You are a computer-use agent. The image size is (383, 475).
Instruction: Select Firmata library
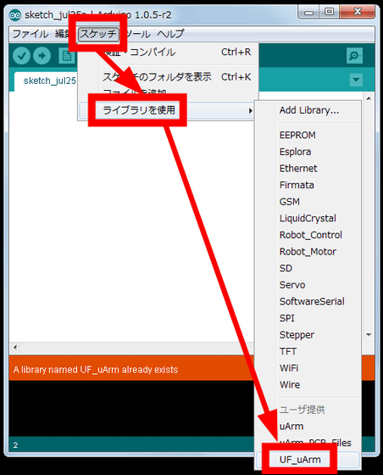coord(297,185)
